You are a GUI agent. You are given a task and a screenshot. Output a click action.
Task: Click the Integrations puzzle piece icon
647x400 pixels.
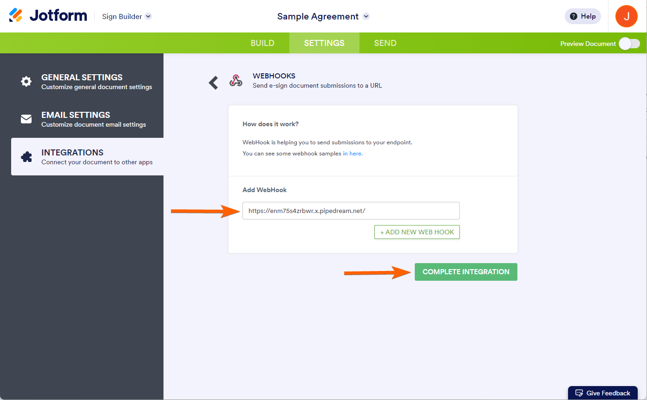click(x=26, y=157)
